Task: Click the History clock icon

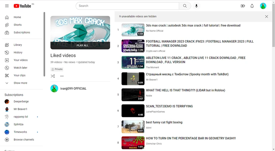Action: click(x=7, y=52)
